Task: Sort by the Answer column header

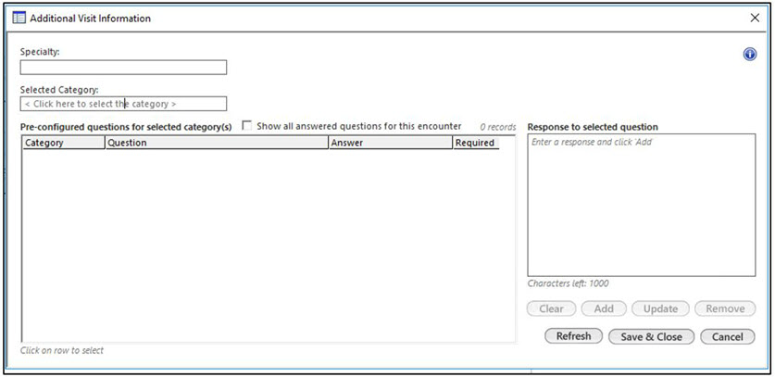Action: 391,143
